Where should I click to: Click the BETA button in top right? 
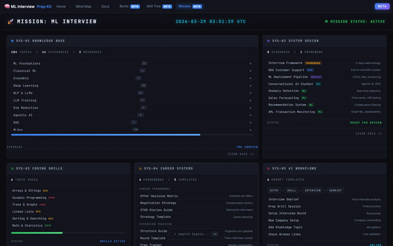tap(382, 6)
